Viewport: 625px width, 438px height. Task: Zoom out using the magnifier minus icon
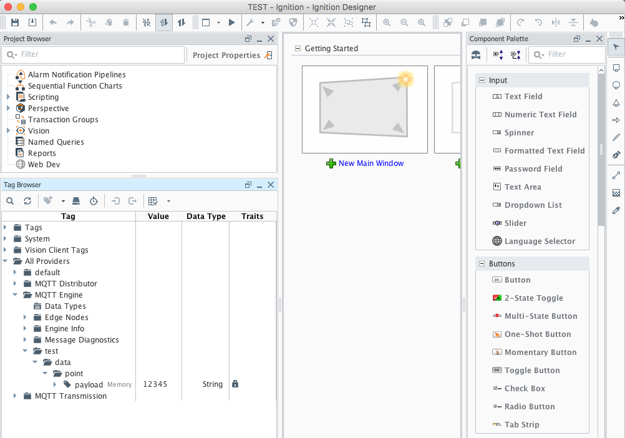click(x=404, y=22)
